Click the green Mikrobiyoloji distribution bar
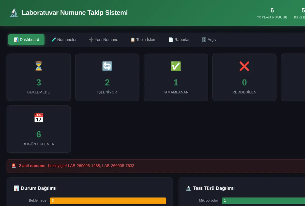 [263, 201]
